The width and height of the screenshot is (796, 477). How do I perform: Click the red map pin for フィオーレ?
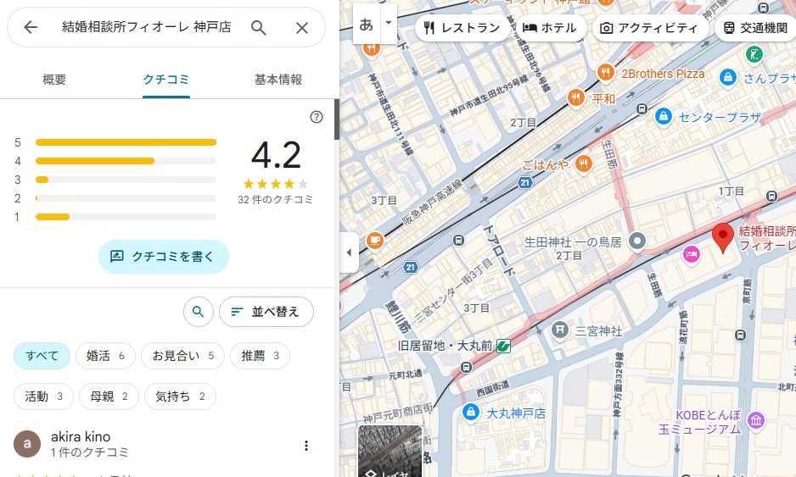722,238
